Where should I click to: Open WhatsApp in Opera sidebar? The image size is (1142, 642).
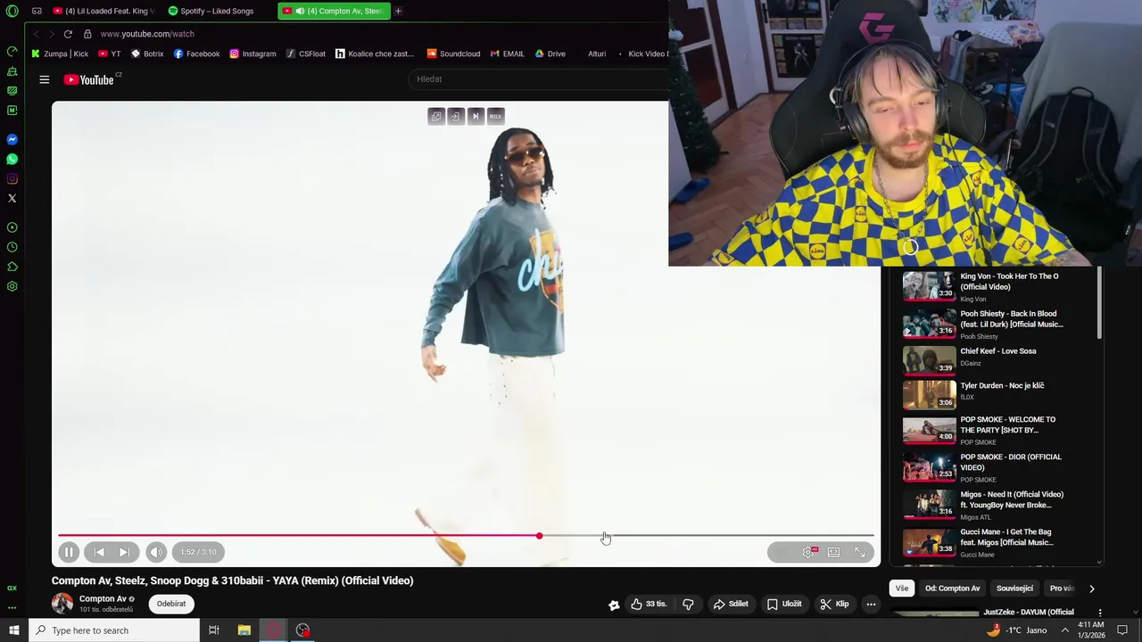click(12, 160)
